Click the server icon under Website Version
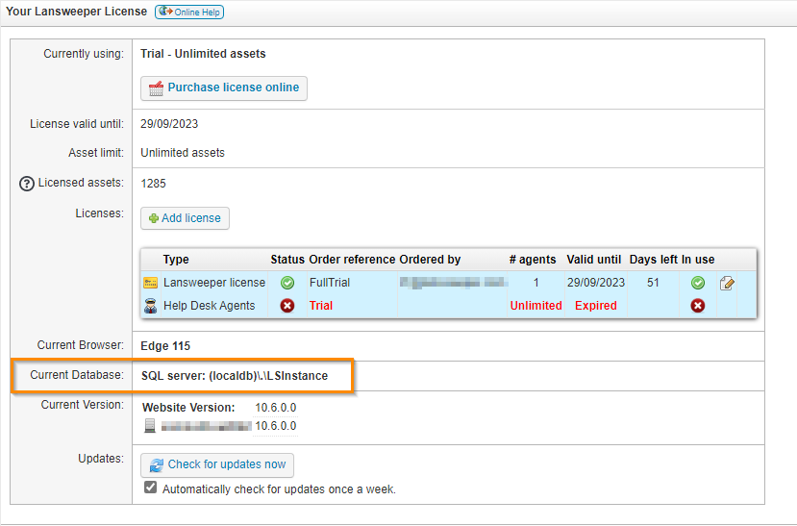 click(x=149, y=426)
